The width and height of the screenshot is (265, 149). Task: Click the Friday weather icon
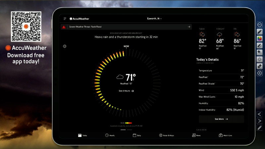237,34
